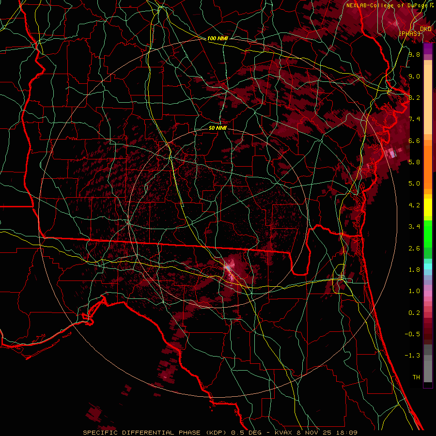Click "SPECIFIC DIFFERENTIAL PHASE" in the bottom caption
436x436 pixels.
[x=141, y=433]
